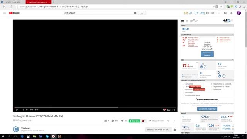This screenshot has width=247, height=139.
Task: Open the notifications bell in YouTube header
Action: tap(232, 13)
